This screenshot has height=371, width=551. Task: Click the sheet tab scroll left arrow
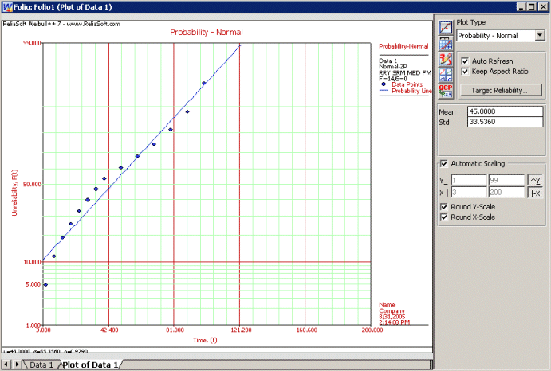(x=7, y=365)
